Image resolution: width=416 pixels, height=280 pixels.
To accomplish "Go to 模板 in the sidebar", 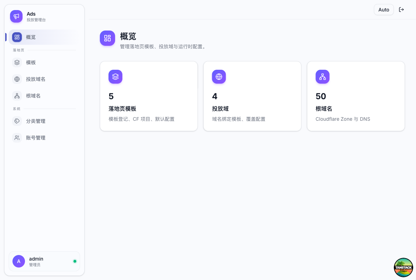I will (x=42, y=62).
